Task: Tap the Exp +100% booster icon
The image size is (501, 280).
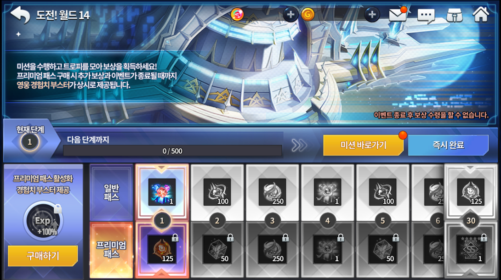Action: (x=43, y=221)
